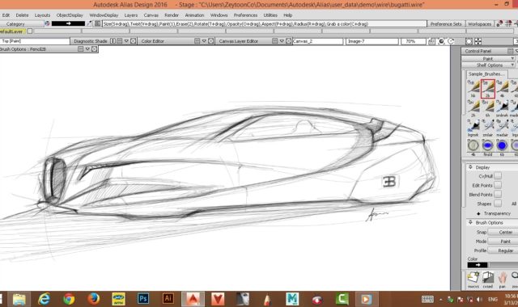Open Maya from the taskbar
Screen dimensions: 518x307
pyautogui.click(x=292, y=299)
